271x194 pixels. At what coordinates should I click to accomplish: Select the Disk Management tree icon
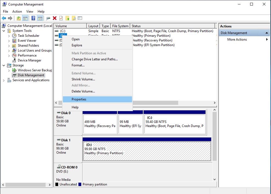14,75
